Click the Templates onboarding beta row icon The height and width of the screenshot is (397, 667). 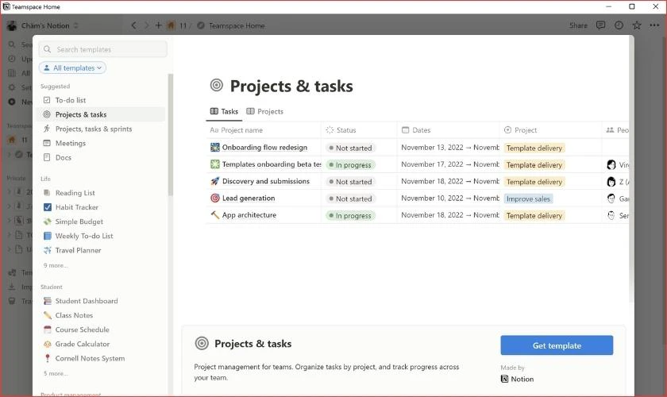click(215, 164)
